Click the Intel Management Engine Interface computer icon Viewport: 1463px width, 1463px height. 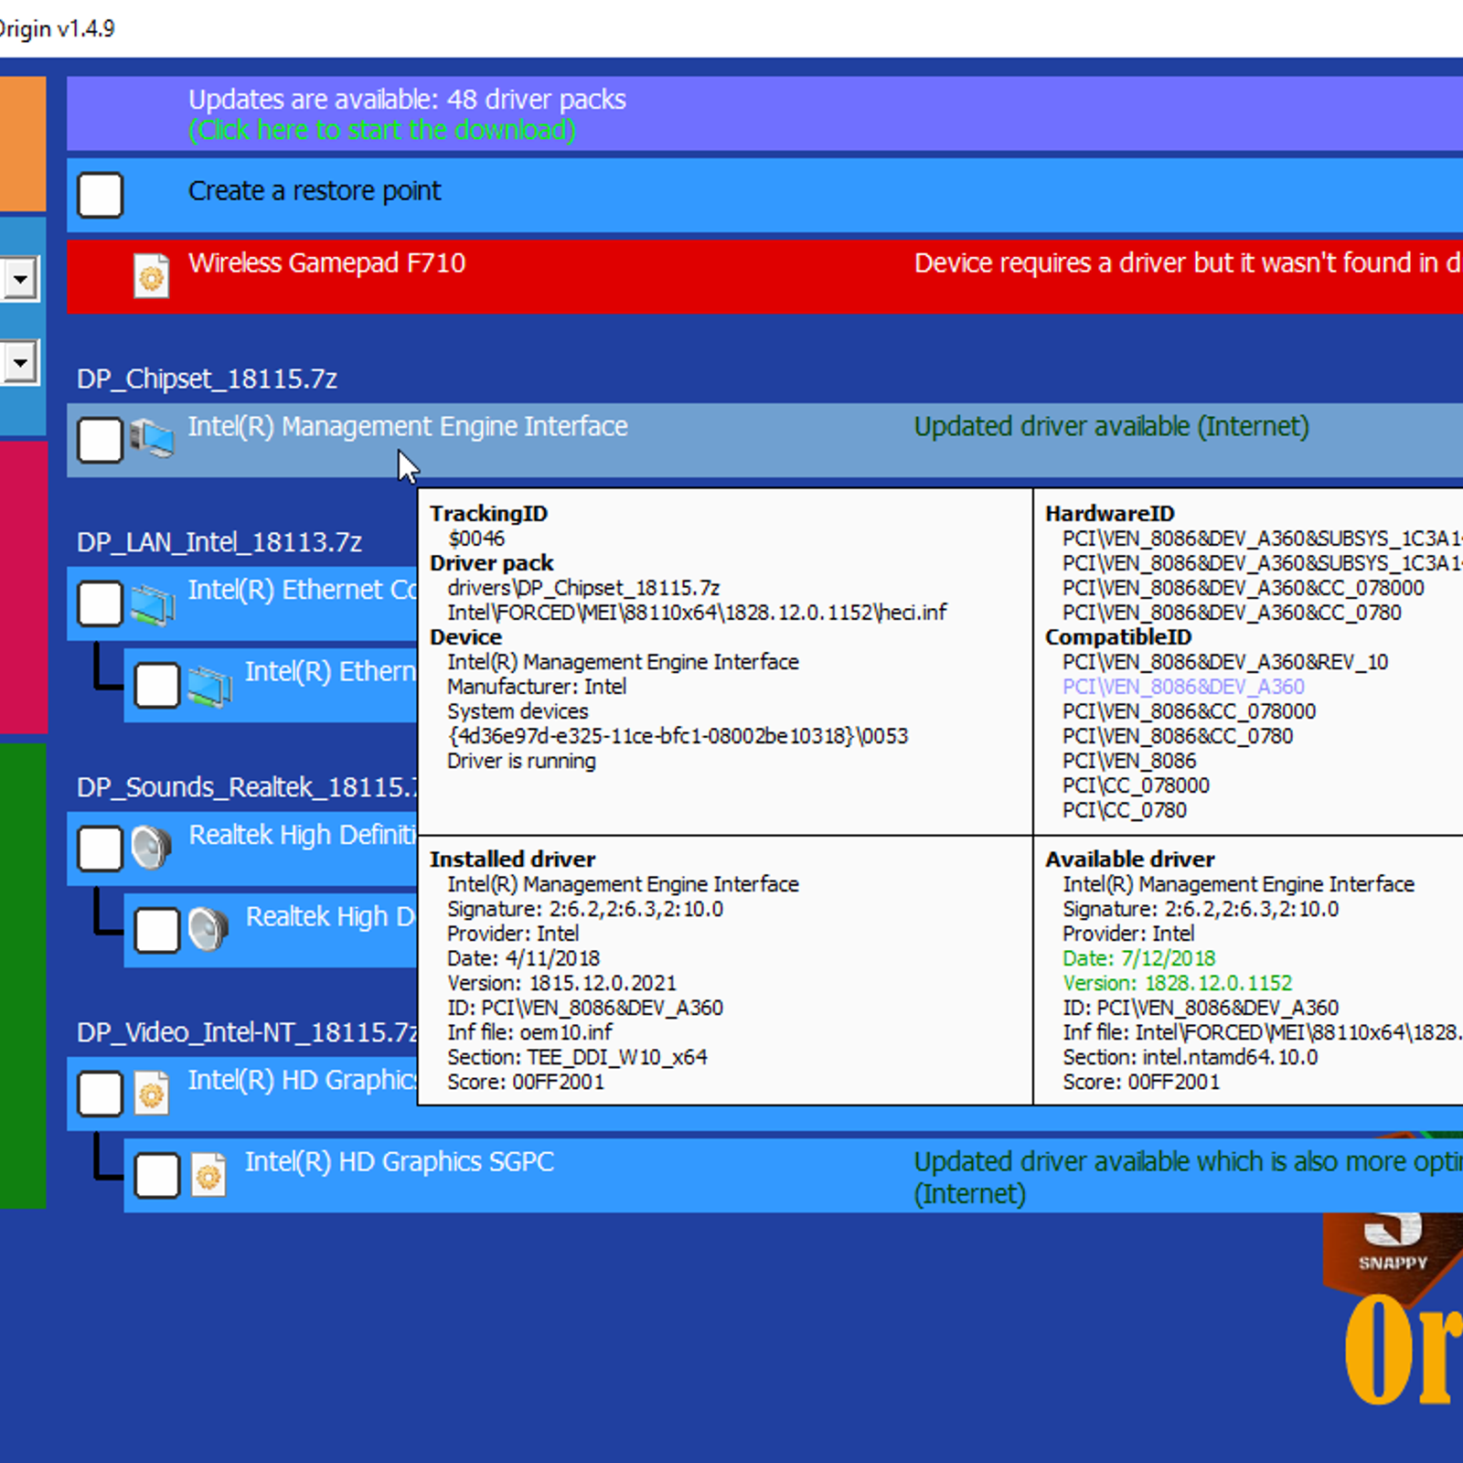coord(152,439)
